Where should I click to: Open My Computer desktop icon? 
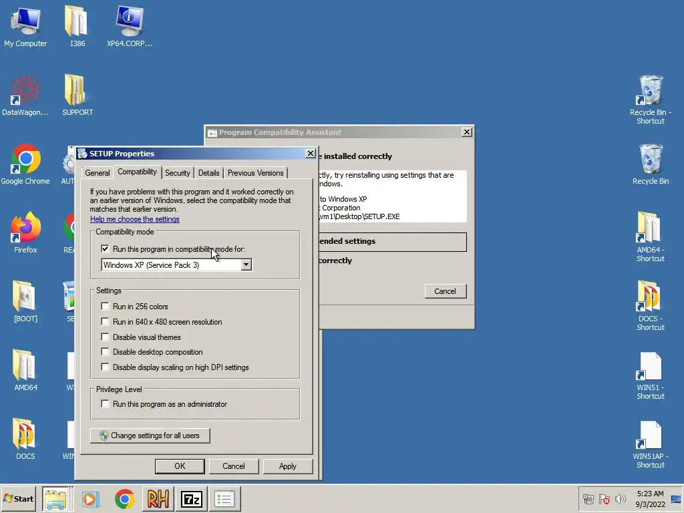[x=25, y=26]
